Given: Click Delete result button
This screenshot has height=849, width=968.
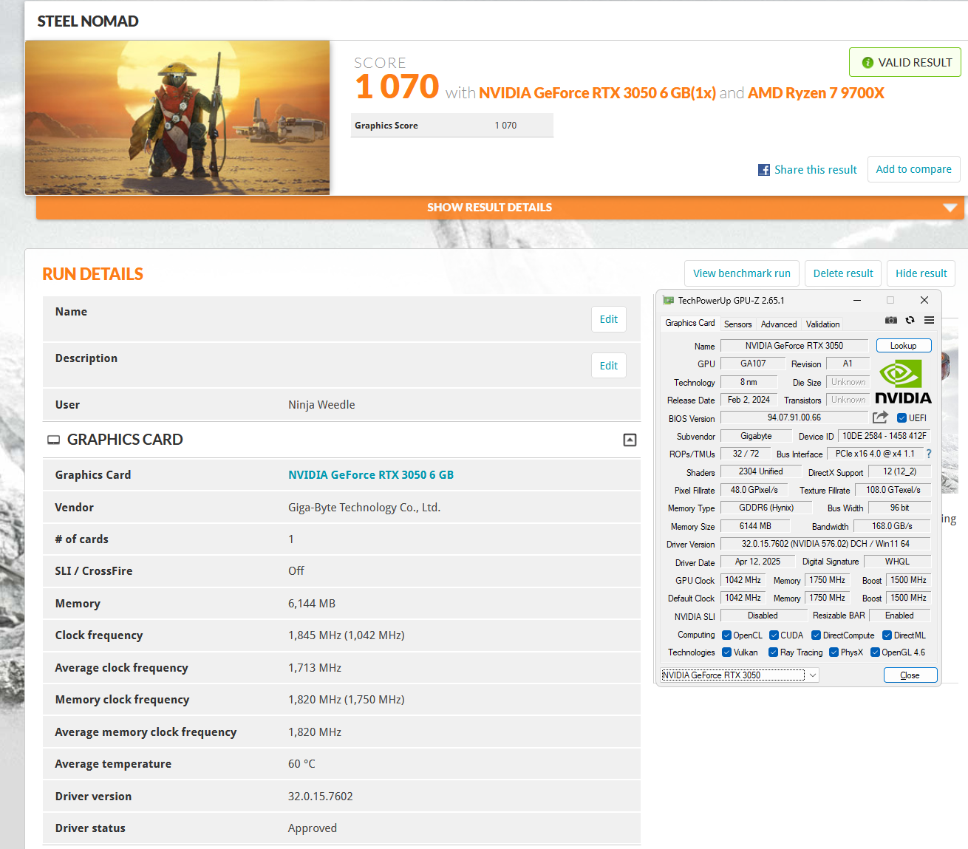Looking at the screenshot, I should 843,273.
